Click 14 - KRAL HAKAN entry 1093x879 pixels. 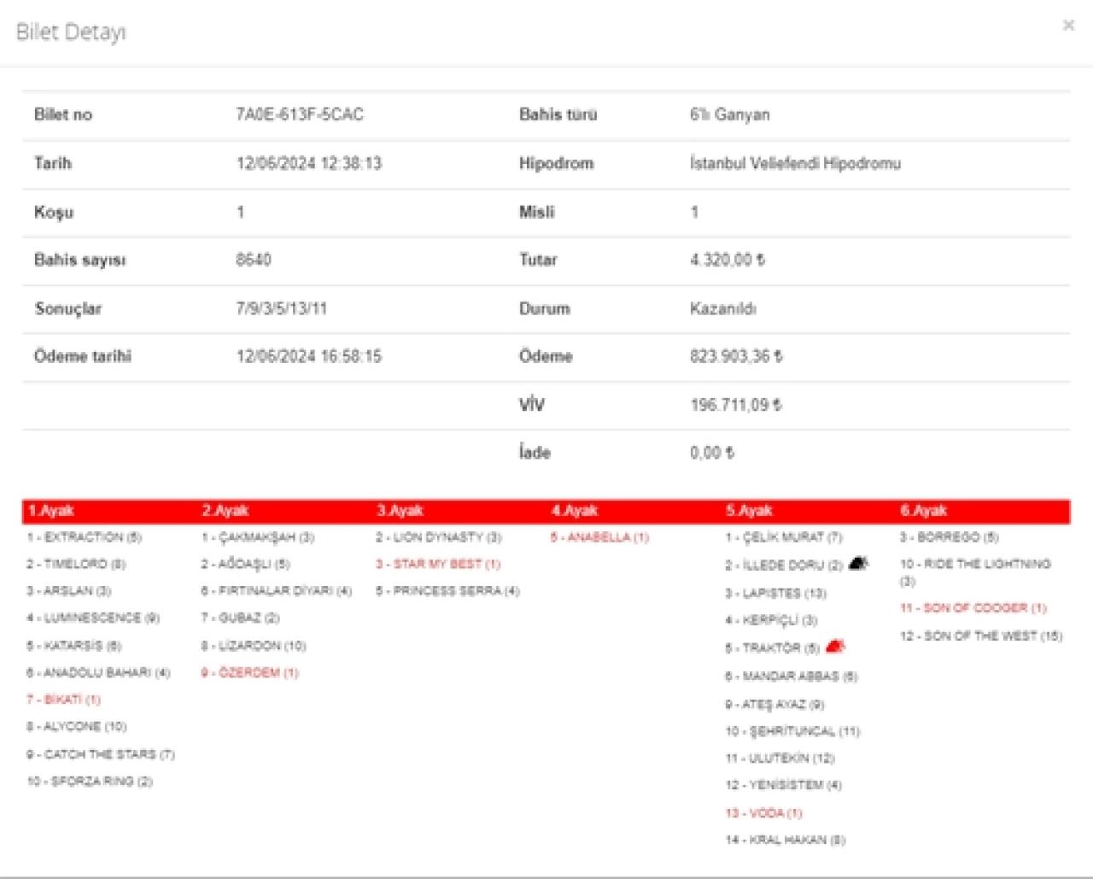pos(785,840)
